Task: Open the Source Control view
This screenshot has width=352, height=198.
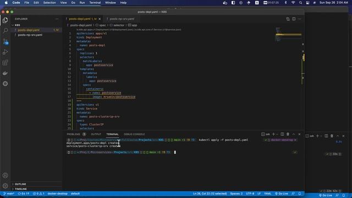Action: tap(5, 42)
